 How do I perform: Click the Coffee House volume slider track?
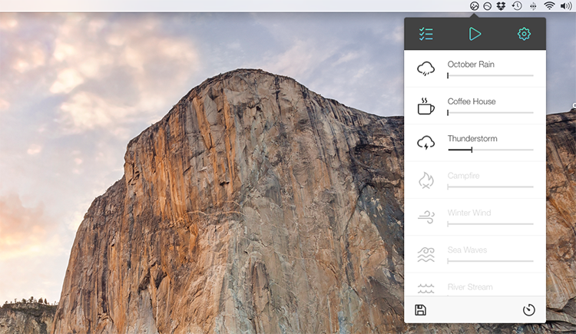[x=490, y=113]
